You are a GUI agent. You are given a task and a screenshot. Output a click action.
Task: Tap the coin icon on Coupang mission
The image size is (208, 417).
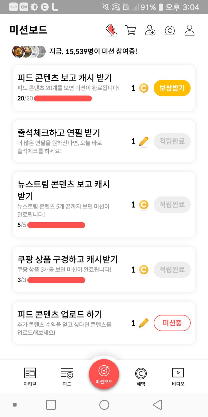144,270
